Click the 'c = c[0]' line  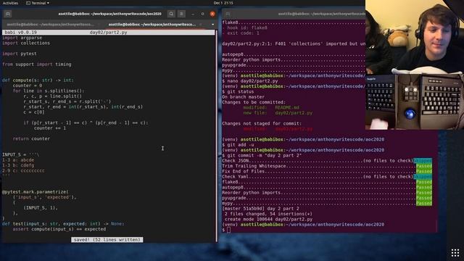tap(34, 112)
